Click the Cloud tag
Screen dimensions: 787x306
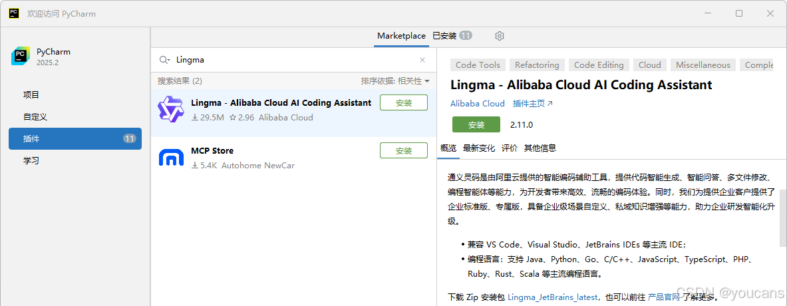pos(650,65)
